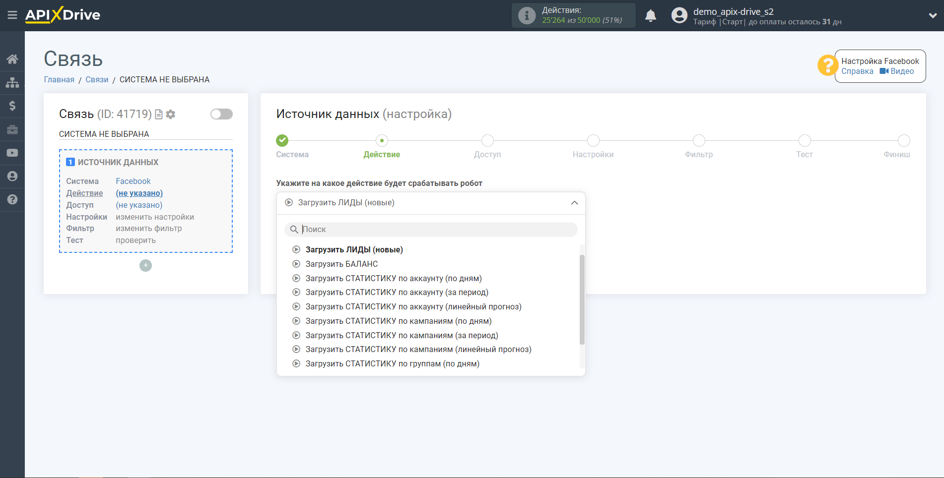
Task: Open the user profile sidebar icon
Action: [x=12, y=176]
